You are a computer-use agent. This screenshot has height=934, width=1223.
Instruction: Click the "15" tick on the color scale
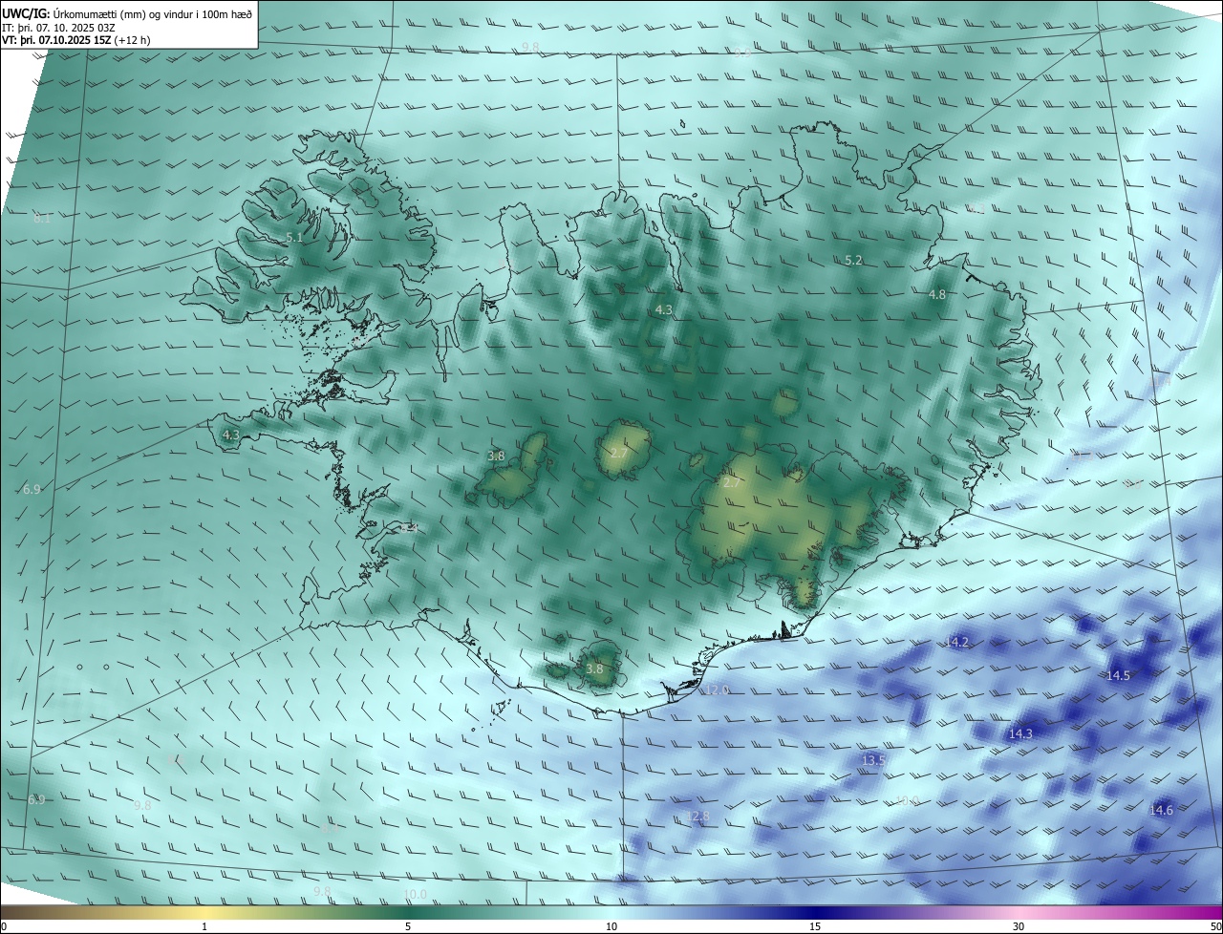[x=815, y=926]
